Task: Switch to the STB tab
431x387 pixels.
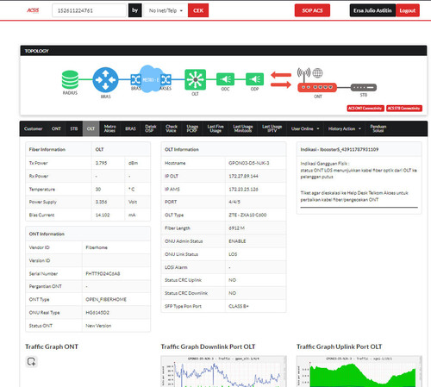Action: coord(74,128)
